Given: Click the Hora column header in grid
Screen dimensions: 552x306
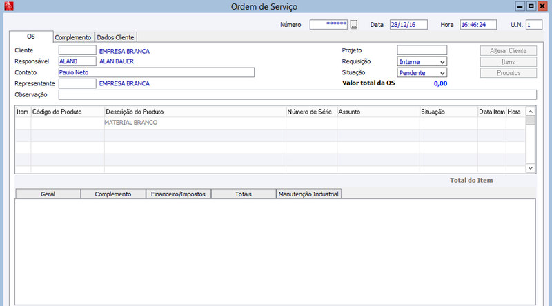Looking at the screenshot, I should pos(515,112).
